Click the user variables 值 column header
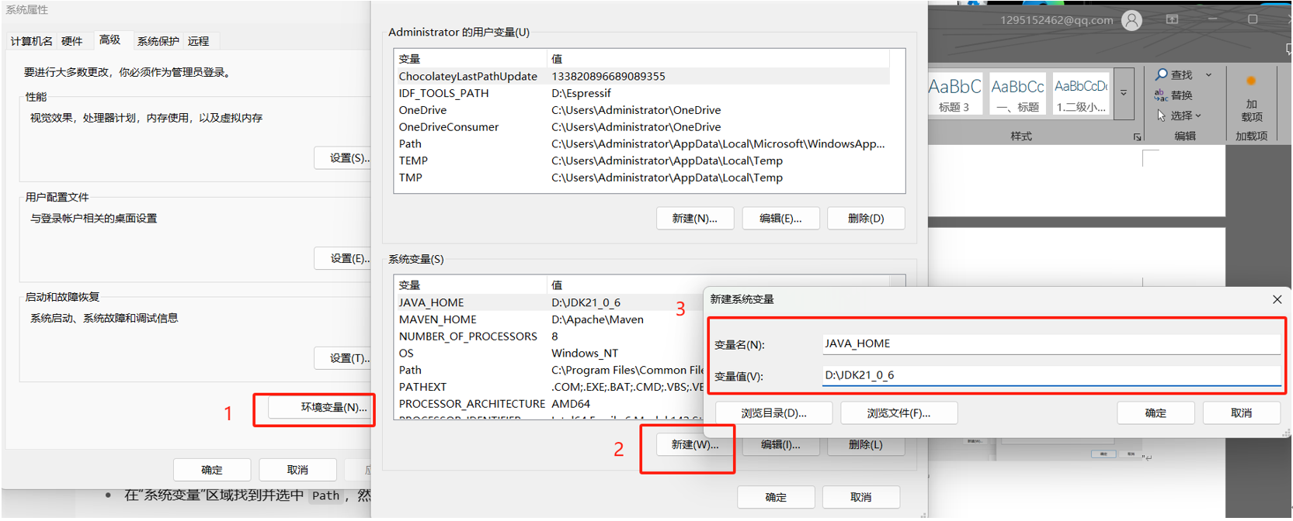The width and height of the screenshot is (1293, 521). coord(718,59)
